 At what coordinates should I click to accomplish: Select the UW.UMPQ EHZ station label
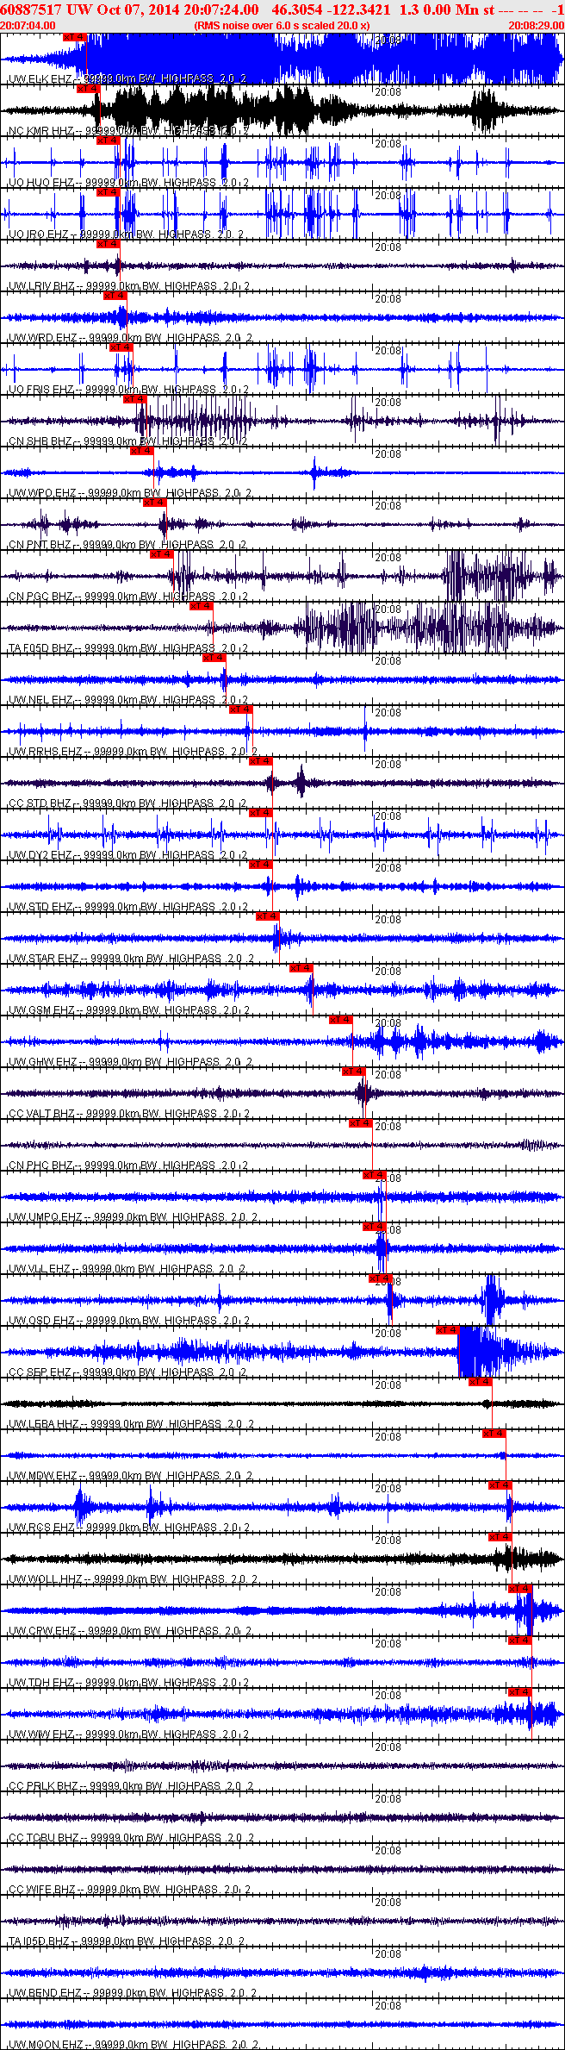point(45,1216)
